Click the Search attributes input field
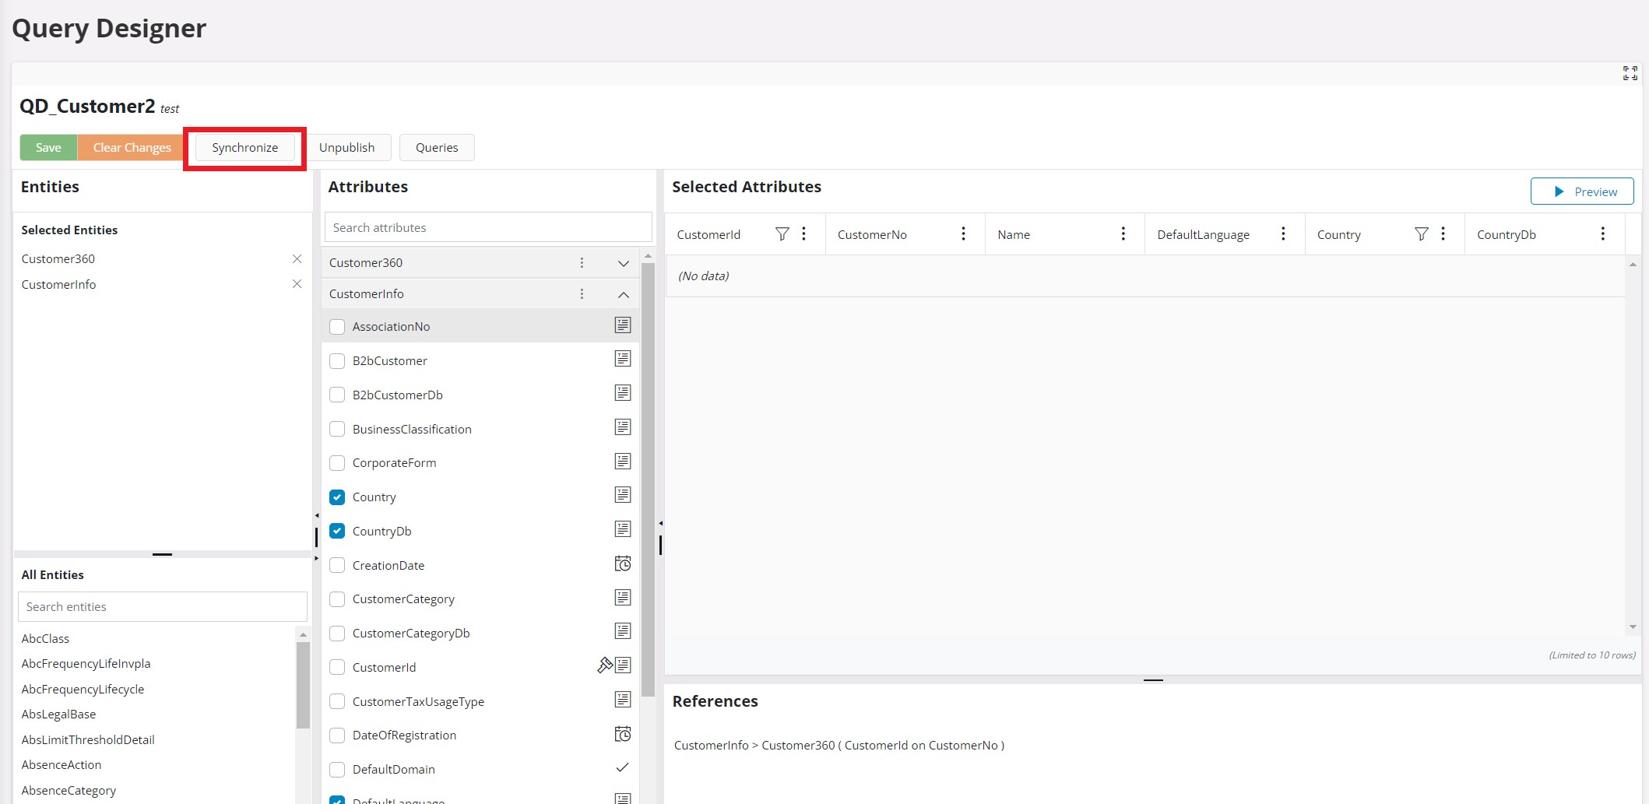 click(x=487, y=227)
